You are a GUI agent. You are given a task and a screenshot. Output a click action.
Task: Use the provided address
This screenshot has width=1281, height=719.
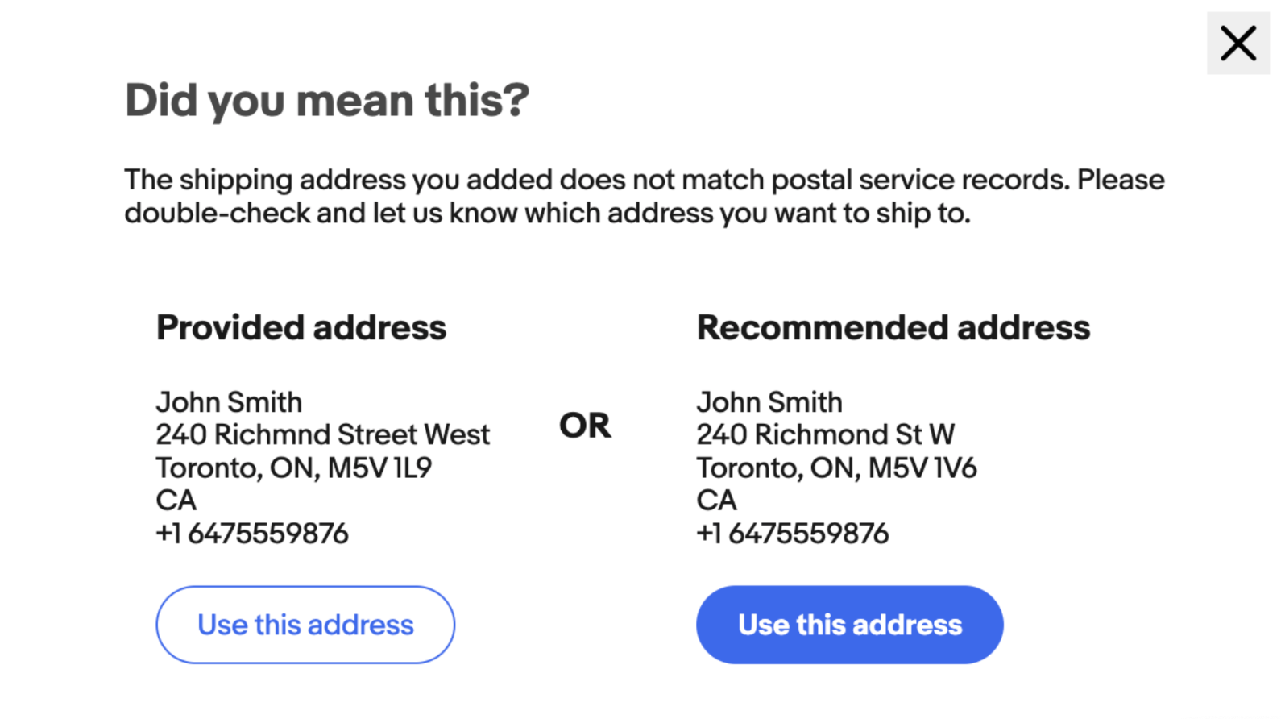[305, 625]
